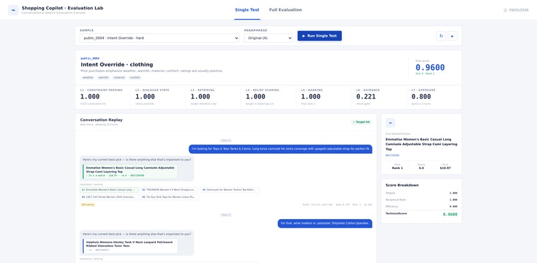The image size is (537, 263).
Task: Click the Efficiency row in Score Breakdown
Action: pos(421,206)
